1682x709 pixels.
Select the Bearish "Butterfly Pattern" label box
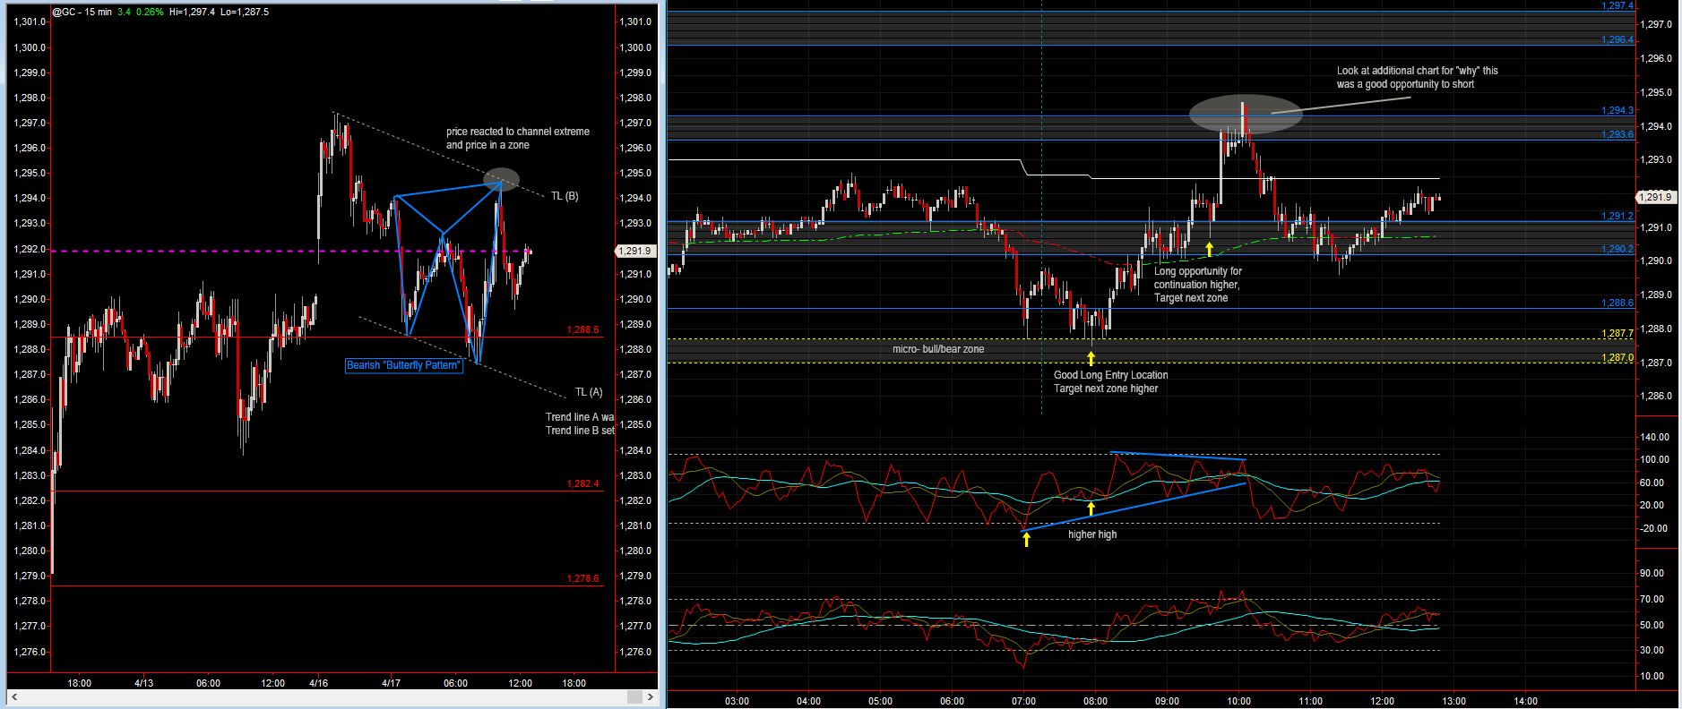pyautogui.click(x=404, y=365)
